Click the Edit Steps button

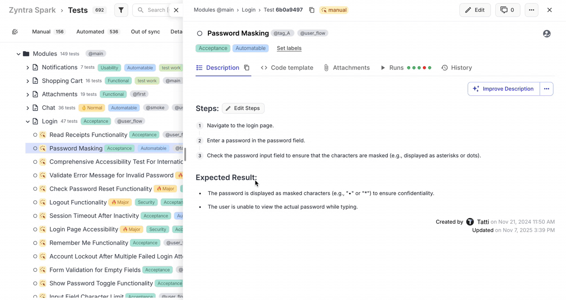pos(242,108)
